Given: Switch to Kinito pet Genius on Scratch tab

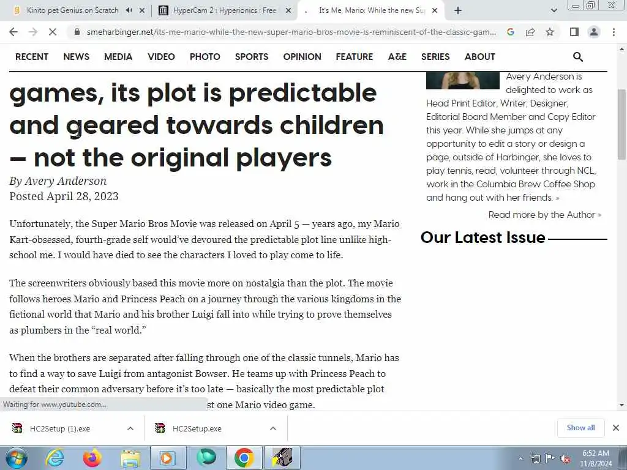Looking at the screenshot, I should pyautogui.click(x=72, y=10).
